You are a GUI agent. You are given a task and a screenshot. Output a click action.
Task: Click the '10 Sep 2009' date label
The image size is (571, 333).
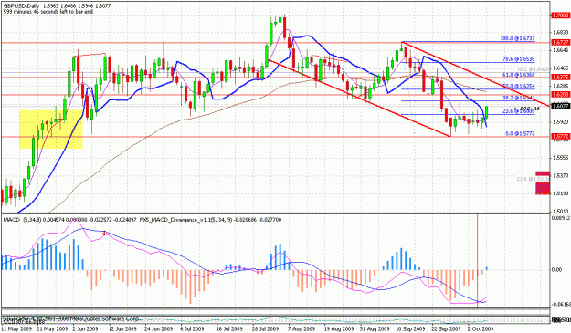411,328
